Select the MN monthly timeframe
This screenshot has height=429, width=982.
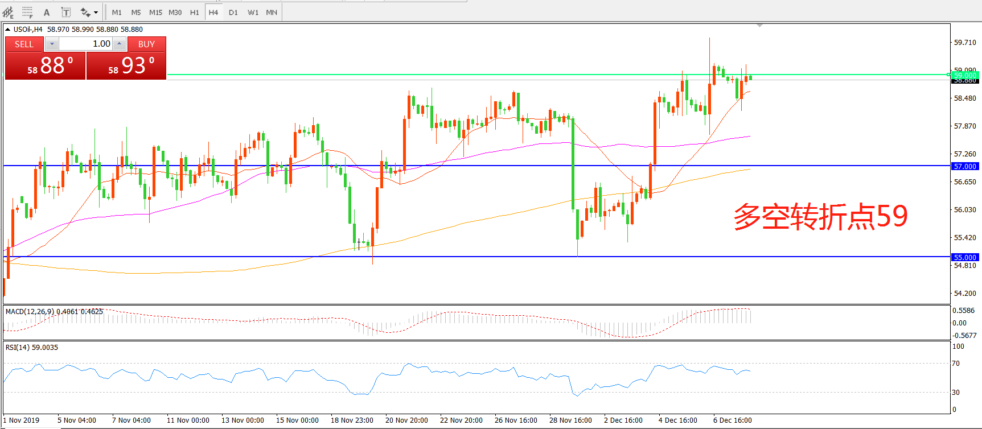point(272,12)
